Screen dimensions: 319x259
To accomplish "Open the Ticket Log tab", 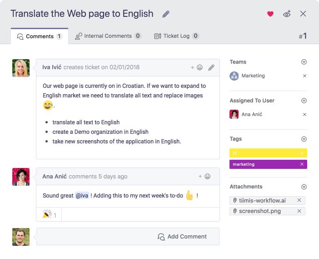I will pyautogui.click(x=176, y=36).
